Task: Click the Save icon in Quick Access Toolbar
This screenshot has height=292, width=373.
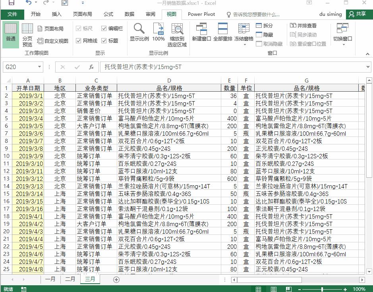Action: pos(12,3)
